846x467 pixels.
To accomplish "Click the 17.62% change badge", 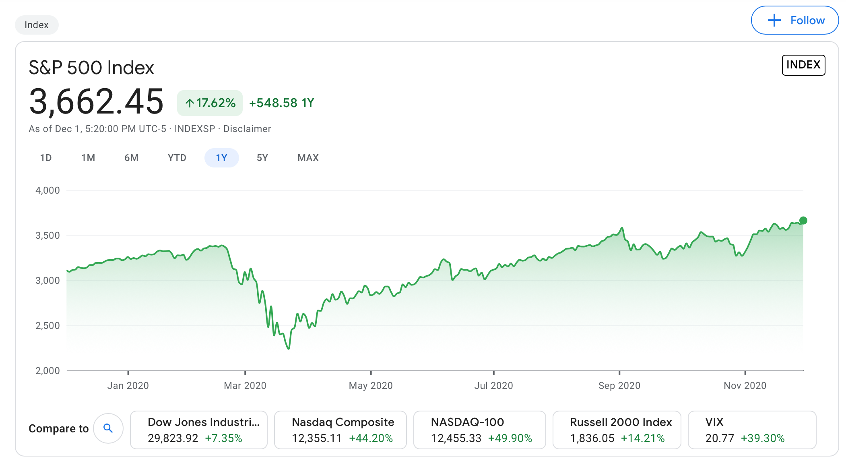I will 210,103.
